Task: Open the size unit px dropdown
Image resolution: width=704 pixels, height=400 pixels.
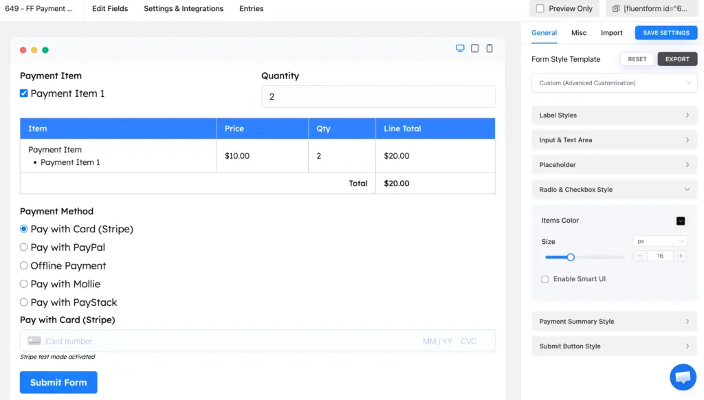Action: click(x=660, y=241)
